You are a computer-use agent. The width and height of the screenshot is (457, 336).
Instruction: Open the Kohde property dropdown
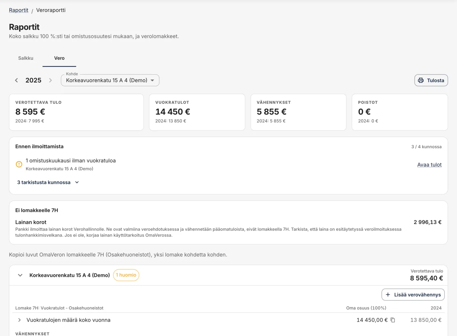(x=110, y=80)
